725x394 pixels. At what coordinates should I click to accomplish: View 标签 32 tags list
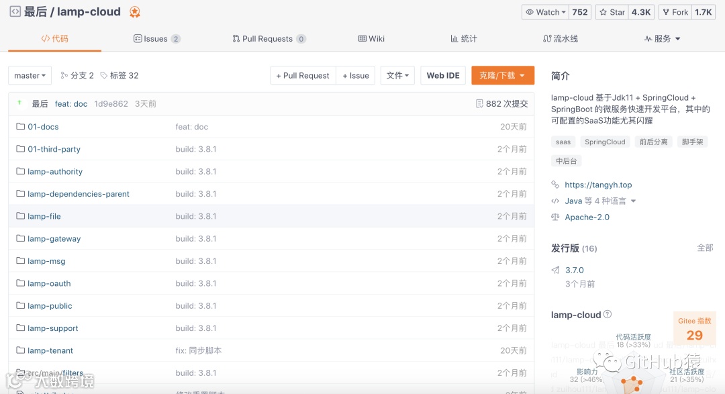[119, 75]
